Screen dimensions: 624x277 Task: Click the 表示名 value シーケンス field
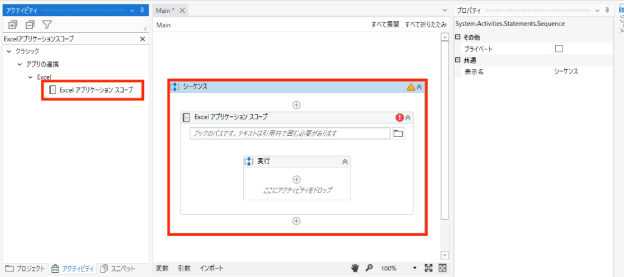582,72
